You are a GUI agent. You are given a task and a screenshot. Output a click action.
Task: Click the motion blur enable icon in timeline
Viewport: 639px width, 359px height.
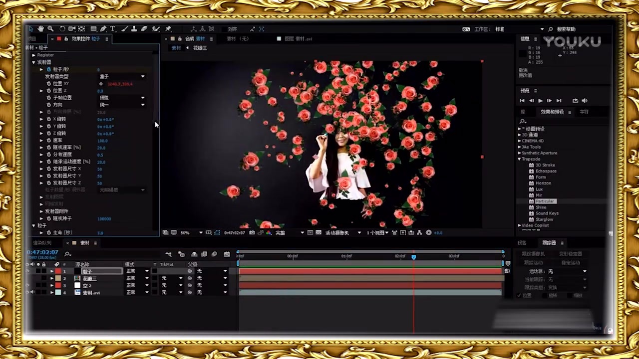click(214, 254)
